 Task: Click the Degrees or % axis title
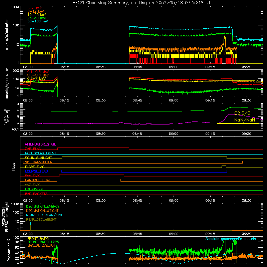pos(9,250)
